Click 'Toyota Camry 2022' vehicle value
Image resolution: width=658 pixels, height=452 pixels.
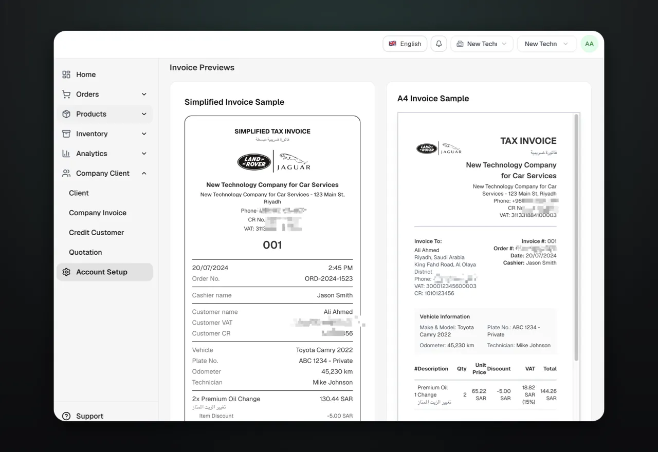click(x=324, y=350)
